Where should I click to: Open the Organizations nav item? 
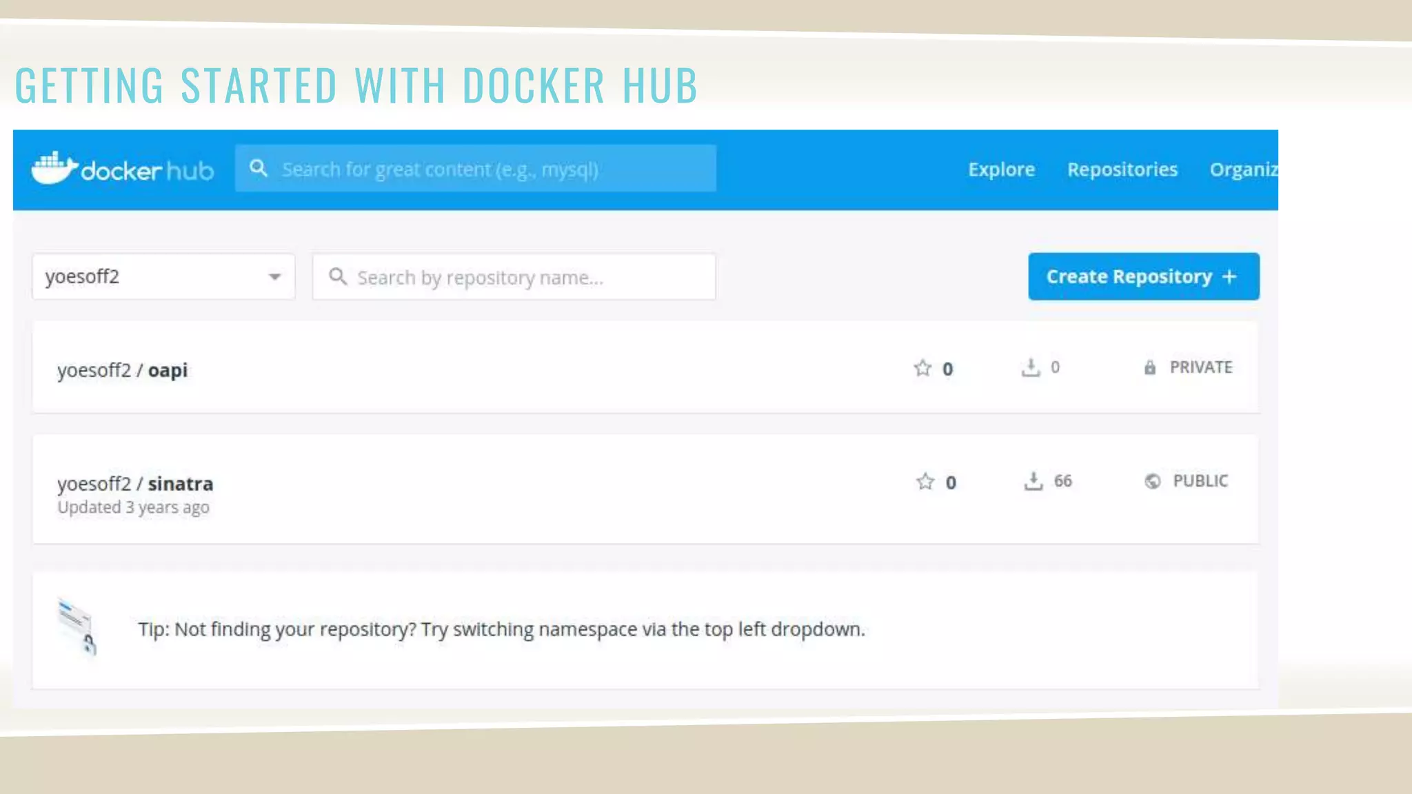tap(1243, 170)
